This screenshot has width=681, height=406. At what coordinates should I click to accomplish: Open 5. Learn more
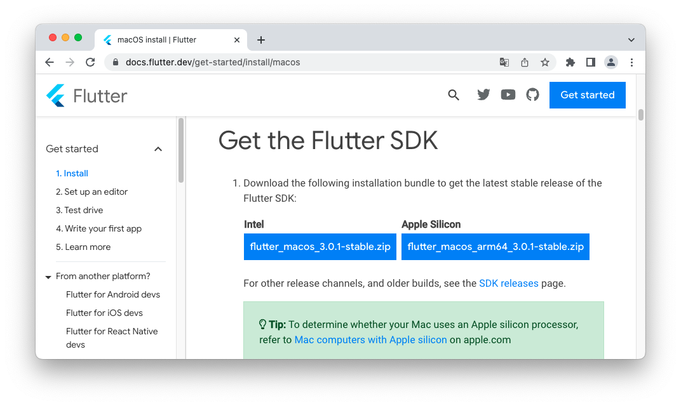click(x=83, y=247)
